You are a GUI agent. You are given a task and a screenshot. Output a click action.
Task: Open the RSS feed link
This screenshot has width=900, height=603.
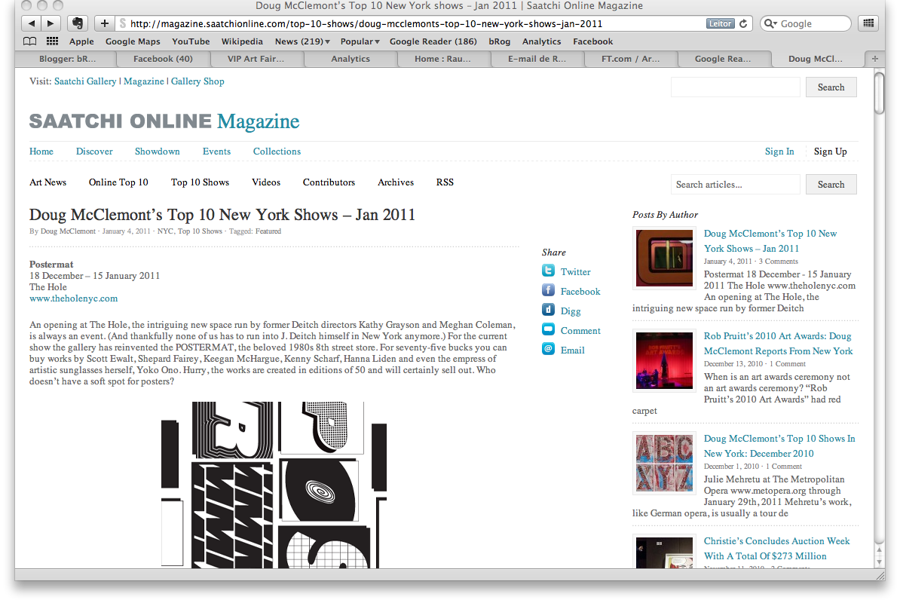point(445,182)
